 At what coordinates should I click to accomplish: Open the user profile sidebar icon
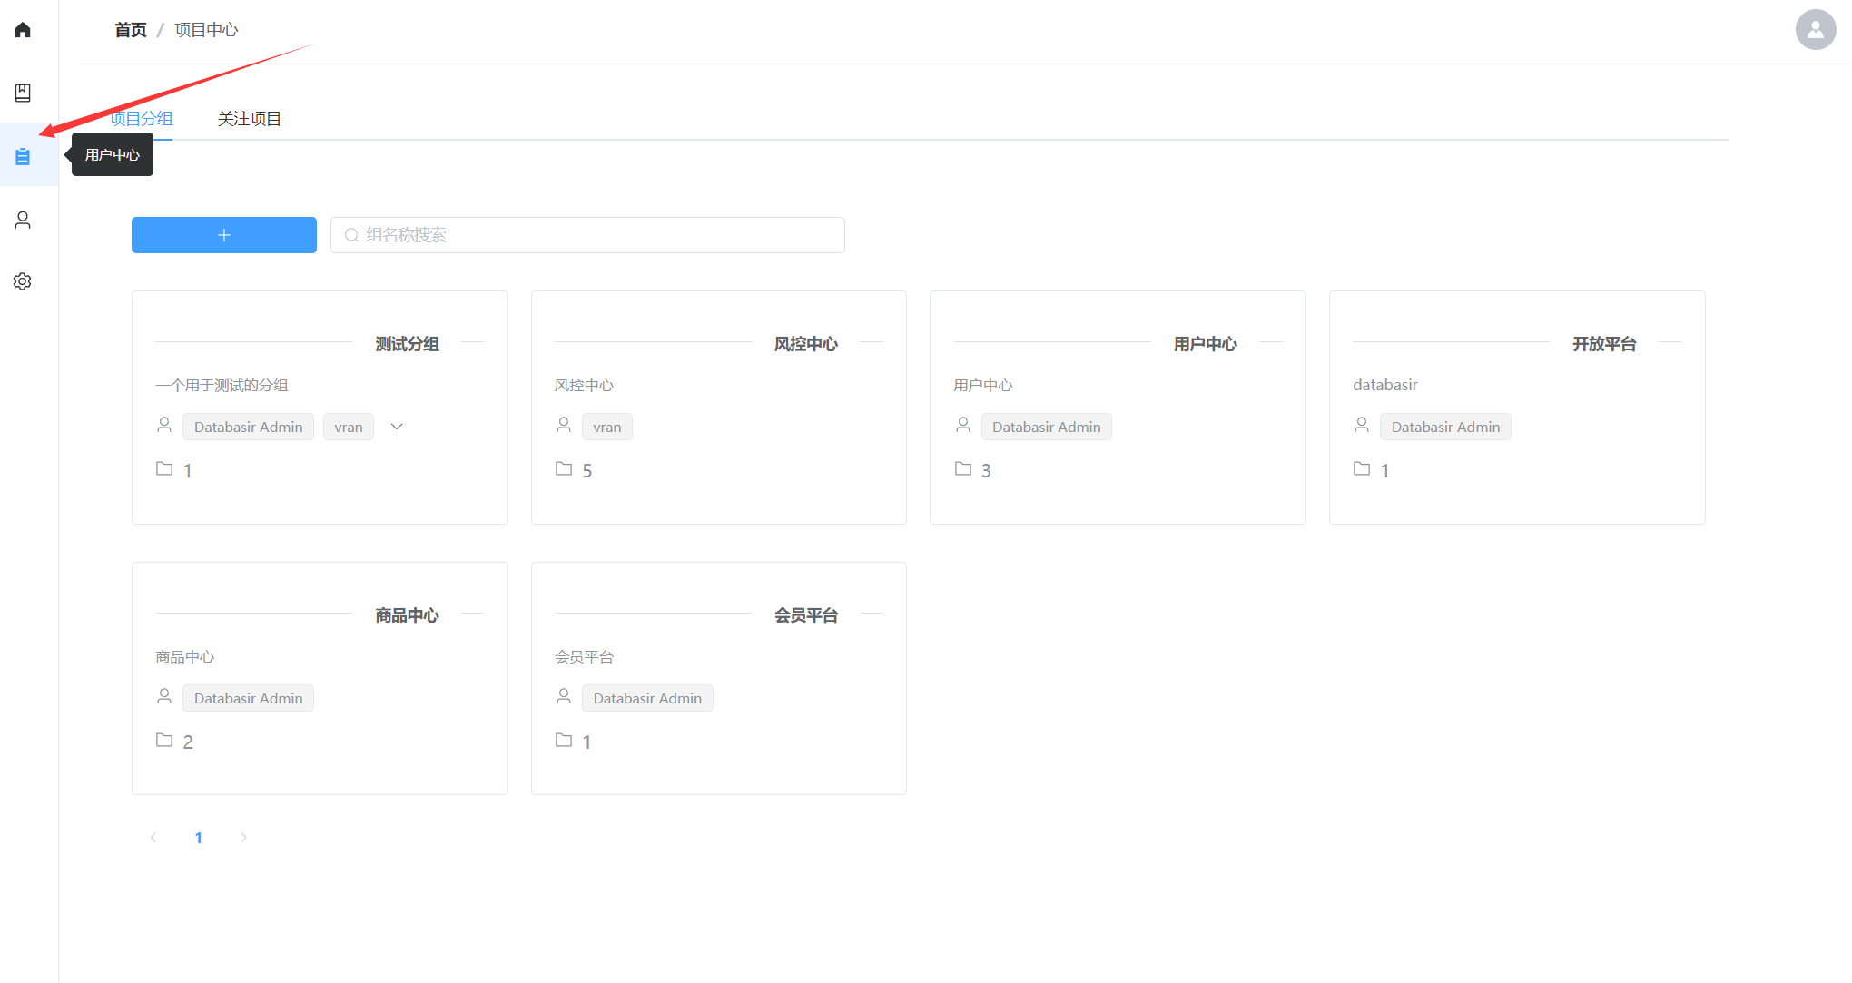23,220
